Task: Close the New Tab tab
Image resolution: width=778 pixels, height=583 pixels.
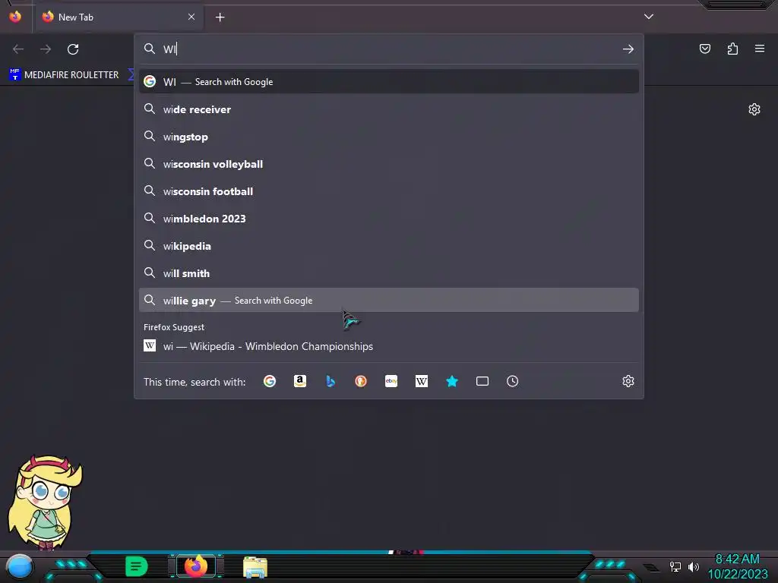Action: [x=191, y=17]
